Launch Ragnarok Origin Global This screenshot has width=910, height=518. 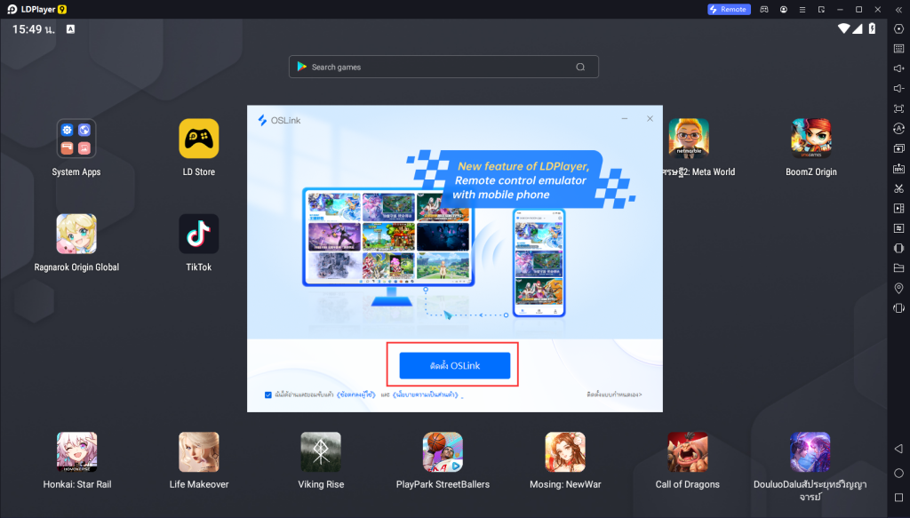pos(76,233)
